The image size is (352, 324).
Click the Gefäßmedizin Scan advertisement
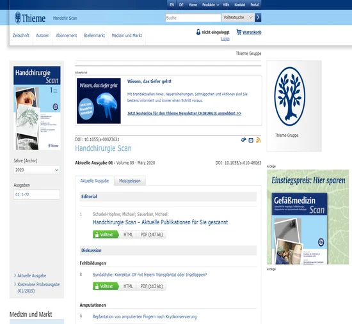[x=308, y=217]
